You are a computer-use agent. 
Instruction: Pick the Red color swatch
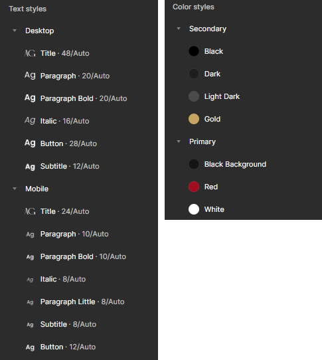[x=194, y=187]
